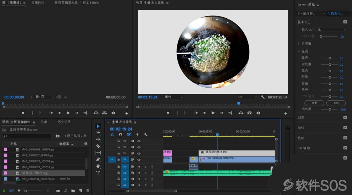Click Overwrite button in Source Monitor

point(105,113)
